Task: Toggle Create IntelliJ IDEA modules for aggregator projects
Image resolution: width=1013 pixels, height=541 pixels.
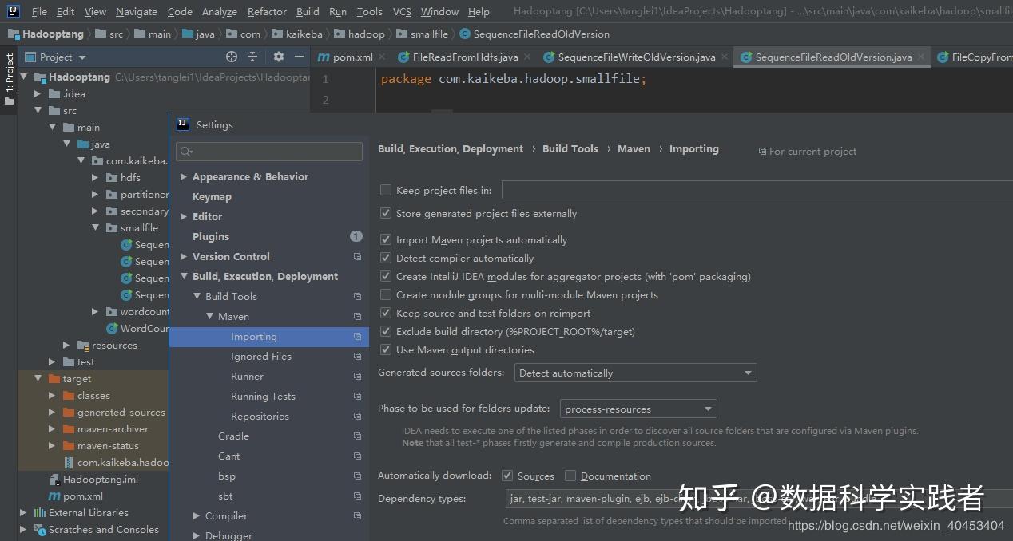Action: point(386,277)
